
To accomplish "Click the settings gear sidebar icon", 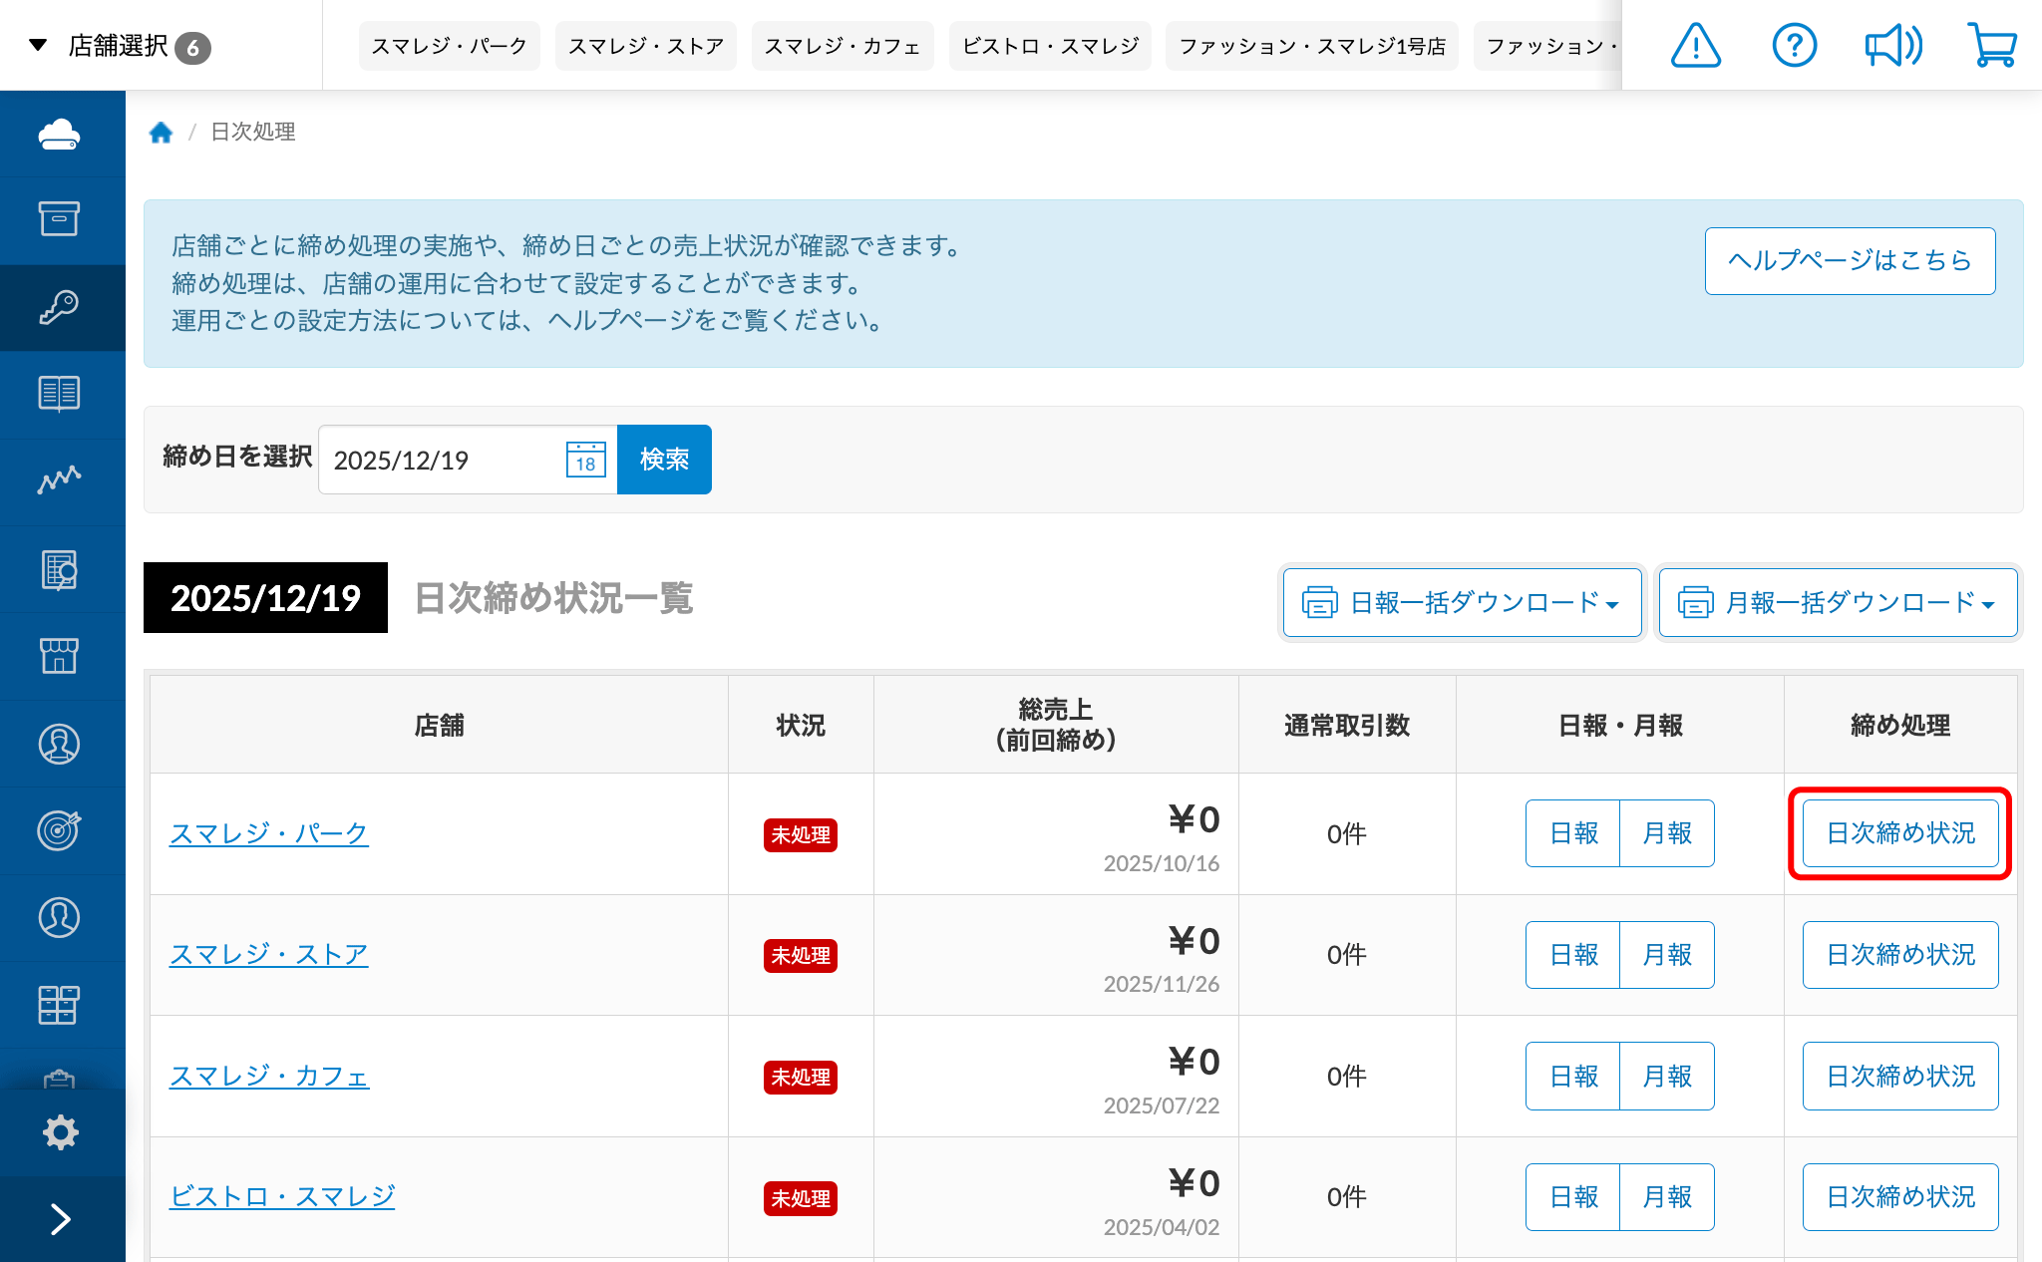I will [60, 1132].
